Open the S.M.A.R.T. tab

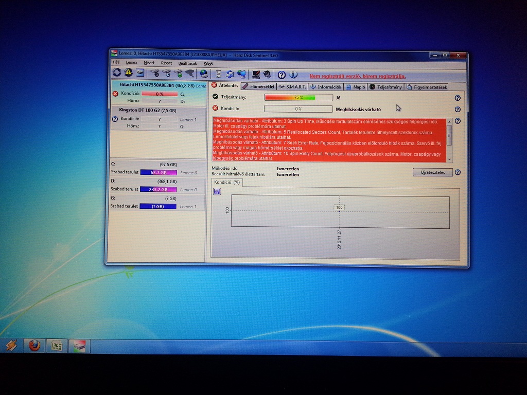click(292, 86)
